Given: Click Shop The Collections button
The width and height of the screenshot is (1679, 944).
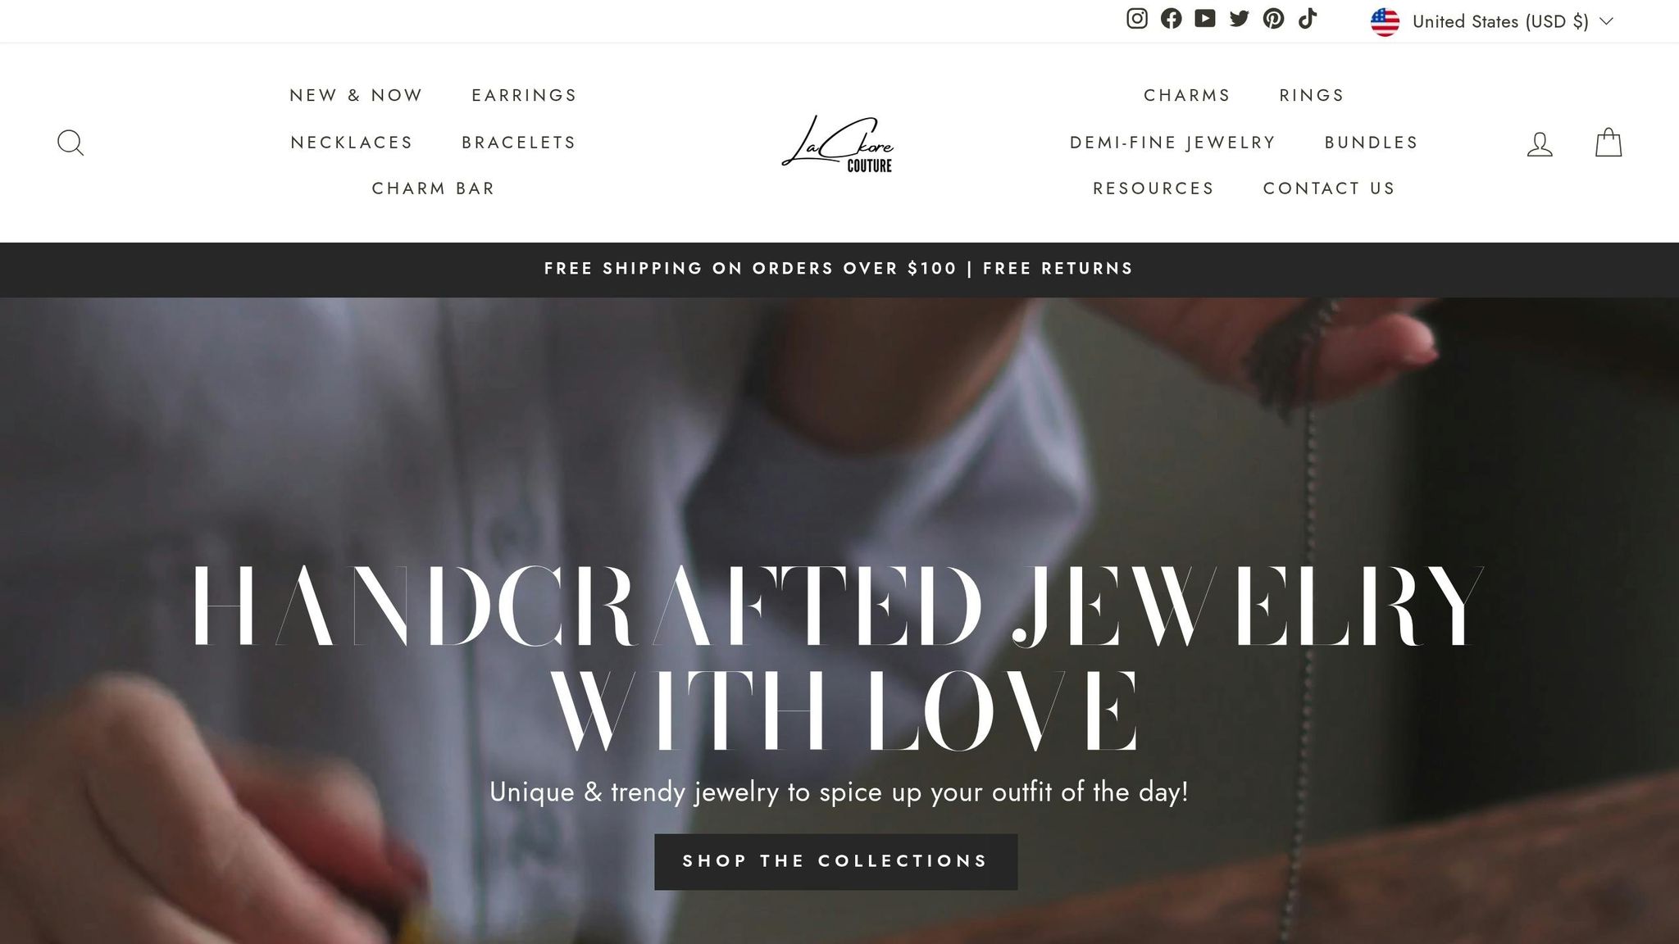Looking at the screenshot, I should (x=835, y=861).
